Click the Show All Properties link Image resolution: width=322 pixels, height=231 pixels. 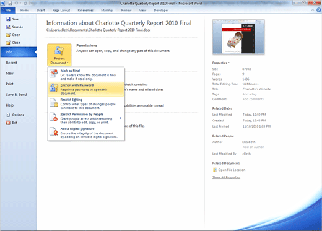tap(226, 177)
